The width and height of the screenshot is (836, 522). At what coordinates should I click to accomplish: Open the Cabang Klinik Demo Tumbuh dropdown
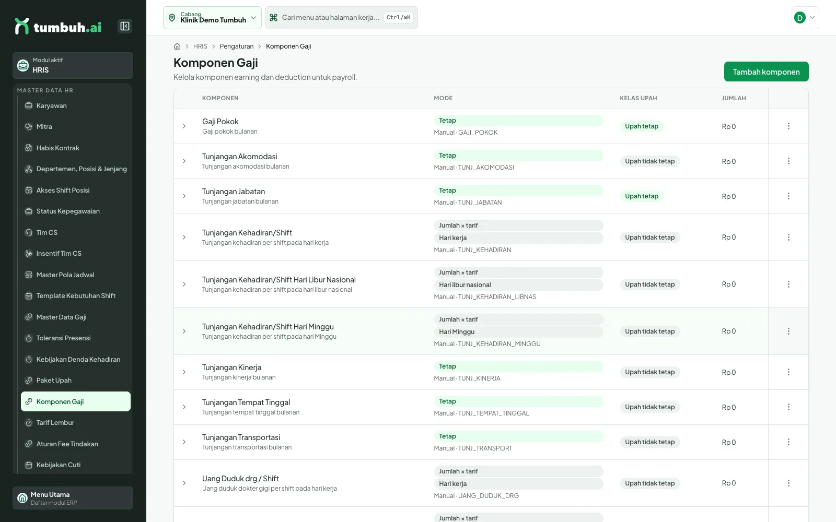212,18
